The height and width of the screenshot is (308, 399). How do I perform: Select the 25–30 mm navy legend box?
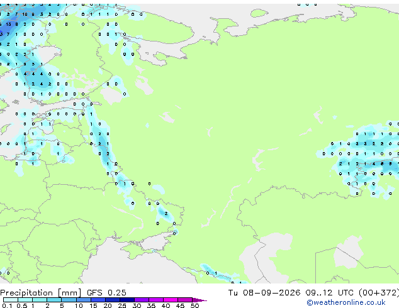coord(127,300)
